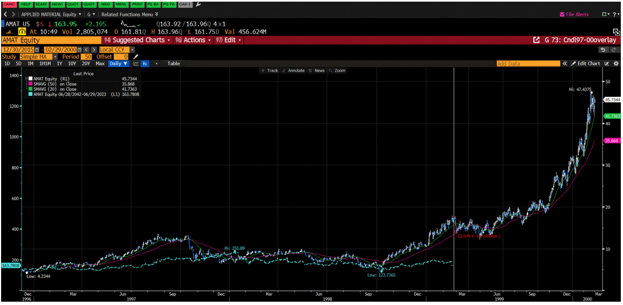Undo the last chart change

(x=603, y=50)
